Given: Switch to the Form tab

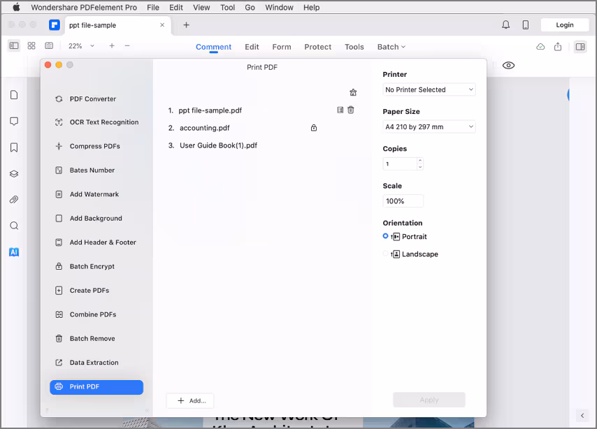Looking at the screenshot, I should [282, 47].
